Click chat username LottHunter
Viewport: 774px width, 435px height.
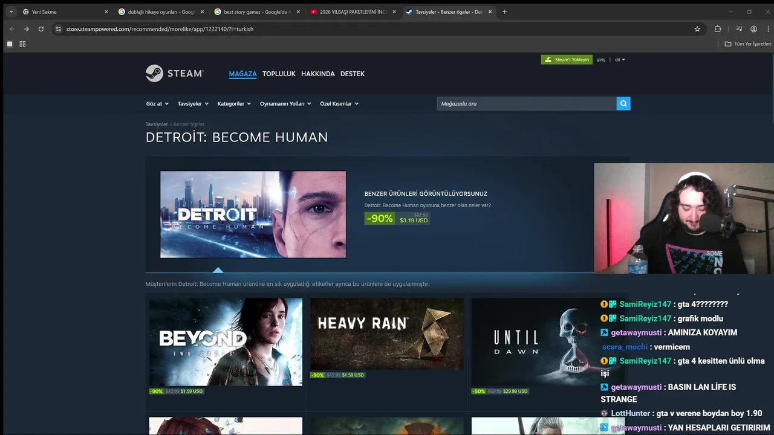click(631, 413)
